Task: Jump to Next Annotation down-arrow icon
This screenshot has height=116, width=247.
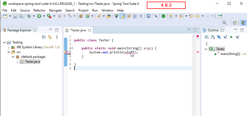Action: [171, 16]
